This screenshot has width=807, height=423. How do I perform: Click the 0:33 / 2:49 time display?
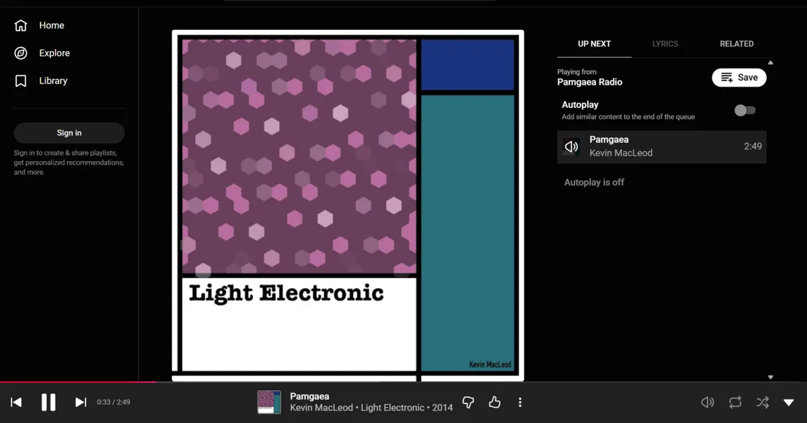tap(114, 402)
